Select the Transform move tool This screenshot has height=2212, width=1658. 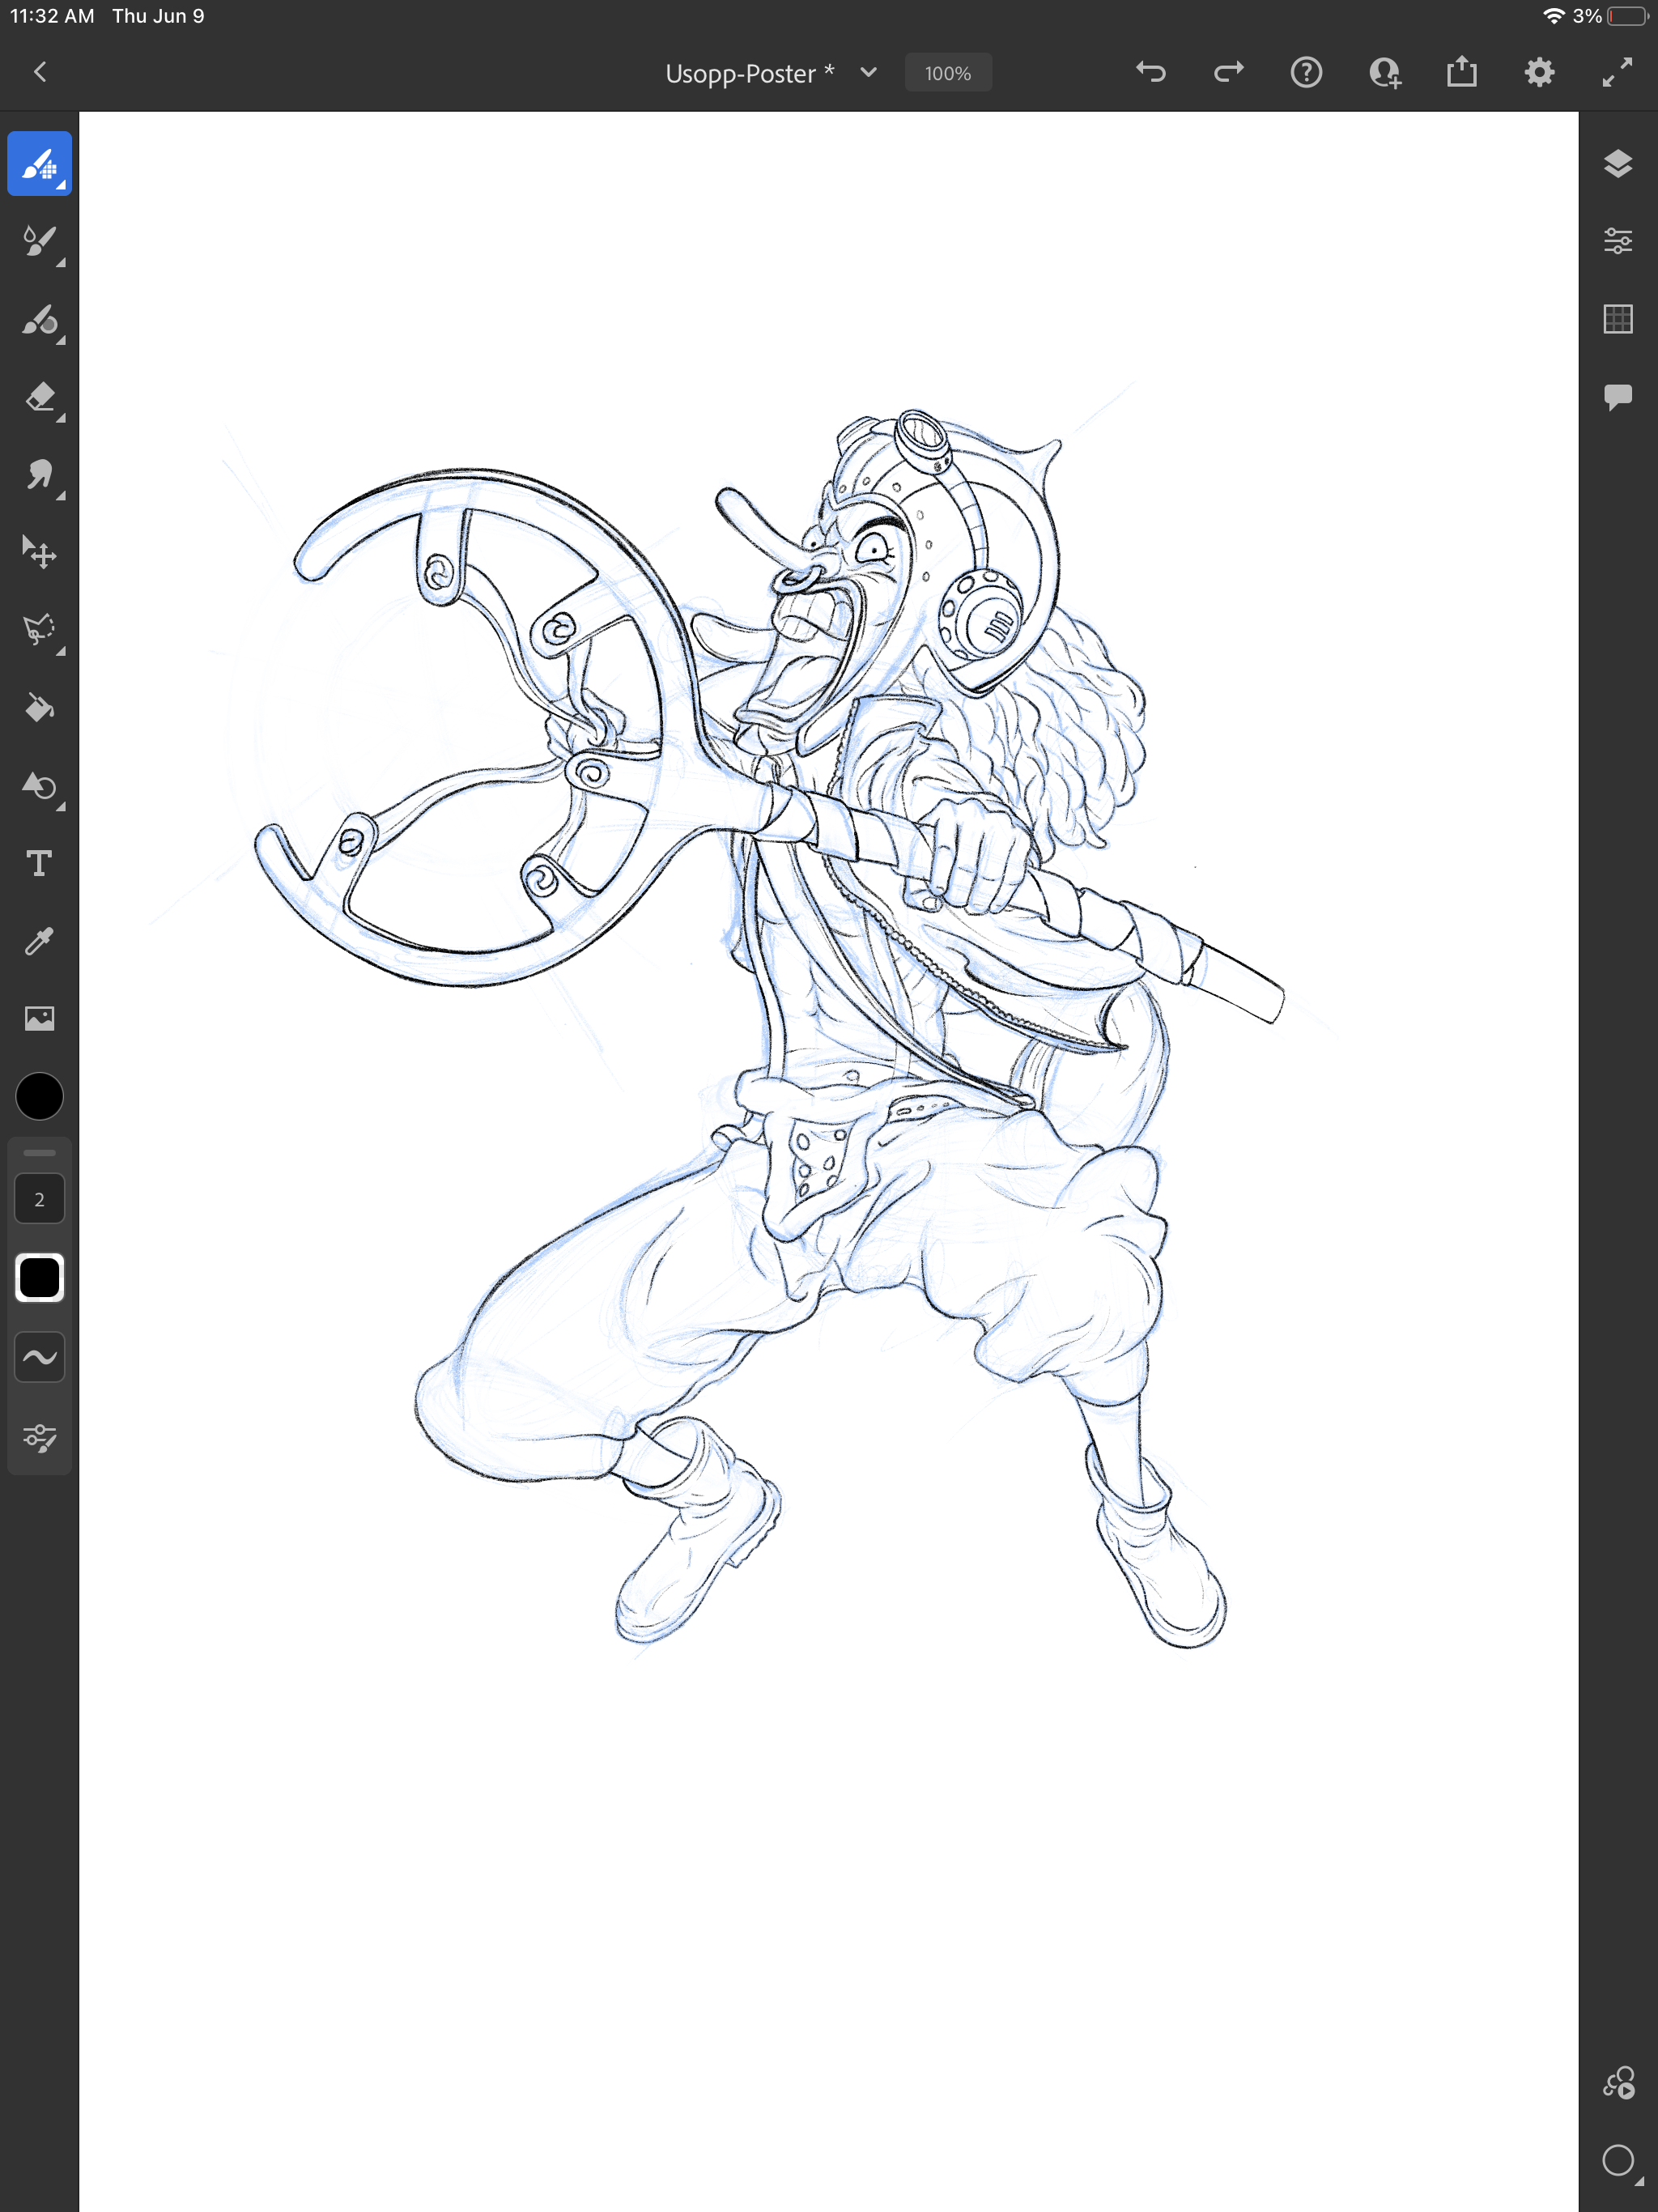[x=39, y=552]
